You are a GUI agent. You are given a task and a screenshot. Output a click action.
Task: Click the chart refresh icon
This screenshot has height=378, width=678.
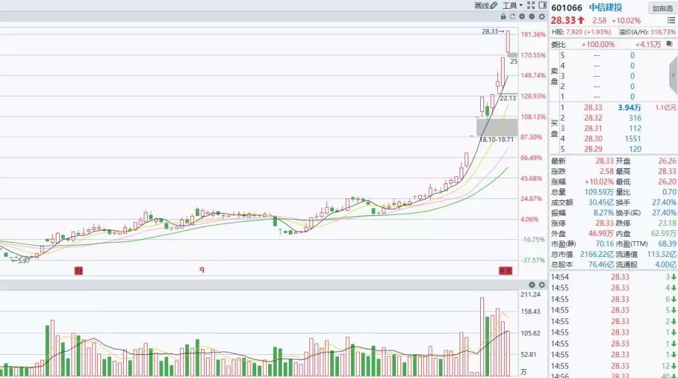[x=513, y=16]
